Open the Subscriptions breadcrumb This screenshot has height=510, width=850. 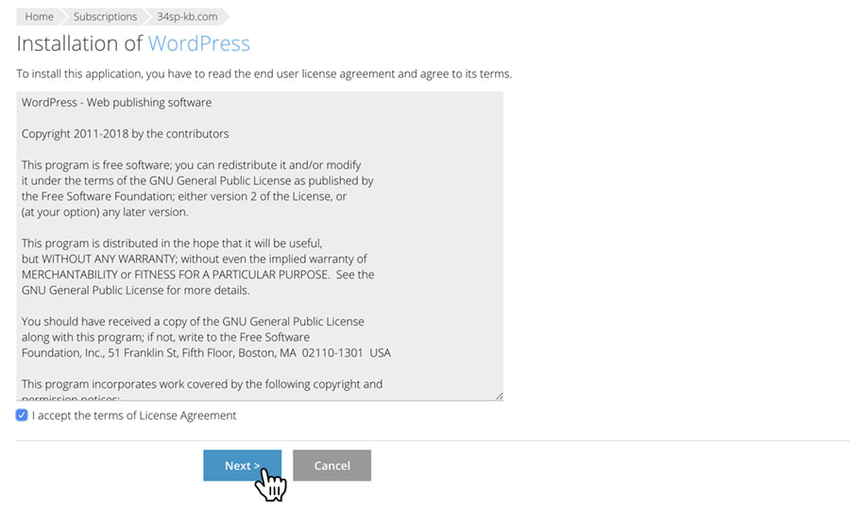tap(105, 17)
